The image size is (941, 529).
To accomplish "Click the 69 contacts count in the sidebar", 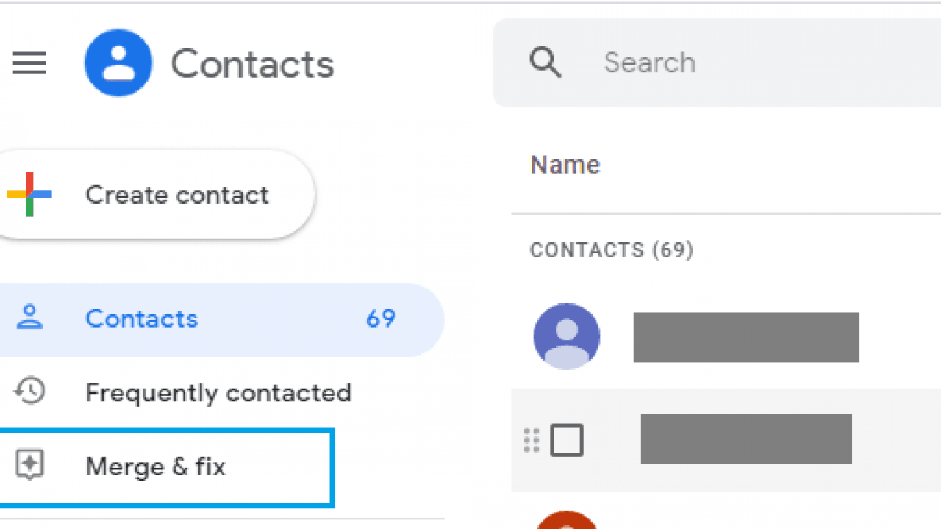I will tap(381, 319).
